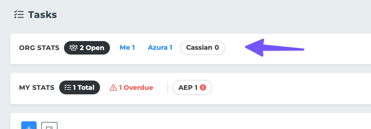Select the Cassian 0 pill
Image resolution: width=371 pixels, height=129 pixels.
(x=203, y=48)
